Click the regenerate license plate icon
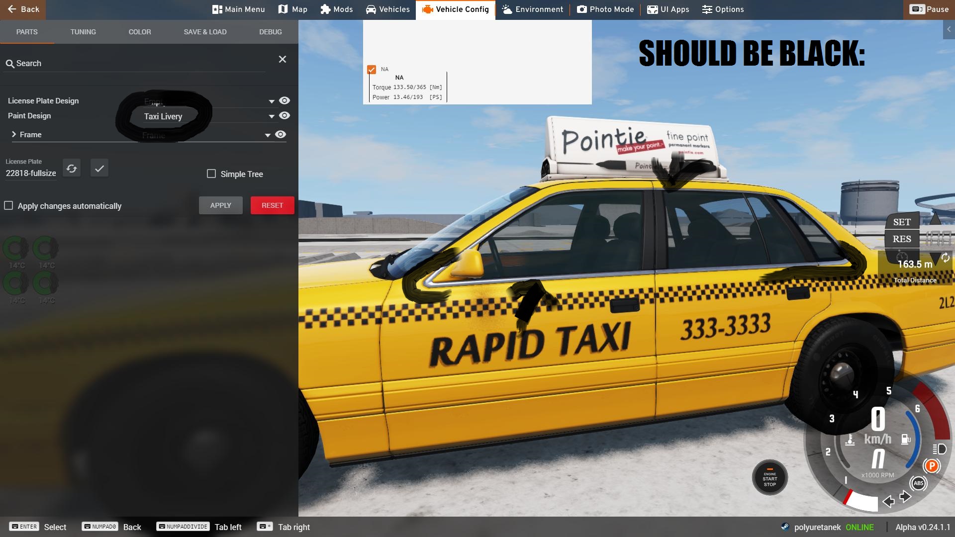Screen dimensions: 955x537 [x=72, y=169]
